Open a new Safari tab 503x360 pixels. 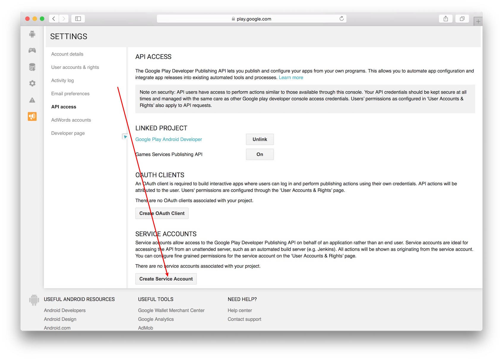[478, 21]
